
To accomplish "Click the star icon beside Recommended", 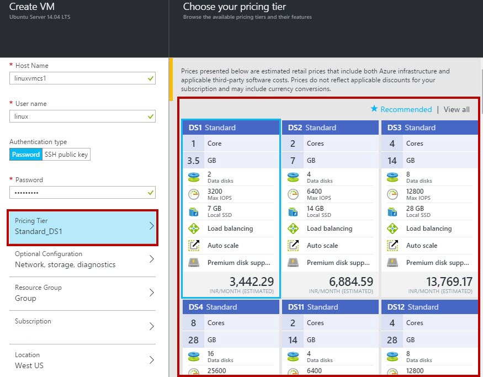I will (x=374, y=108).
